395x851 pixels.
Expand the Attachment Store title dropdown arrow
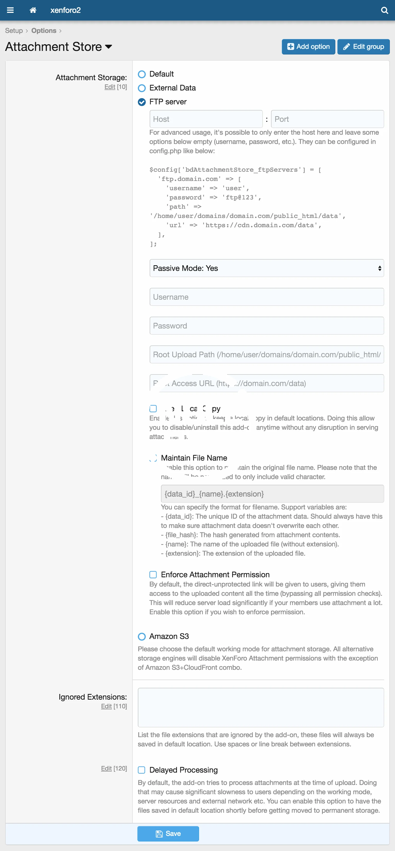click(x=109, y=47)
